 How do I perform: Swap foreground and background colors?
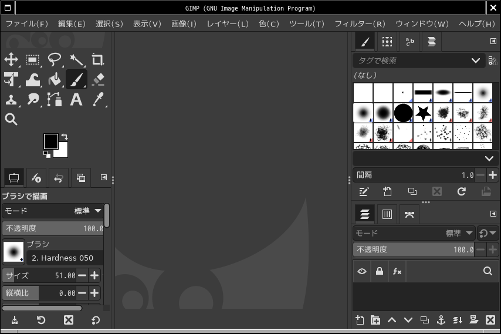click(65, 137)
